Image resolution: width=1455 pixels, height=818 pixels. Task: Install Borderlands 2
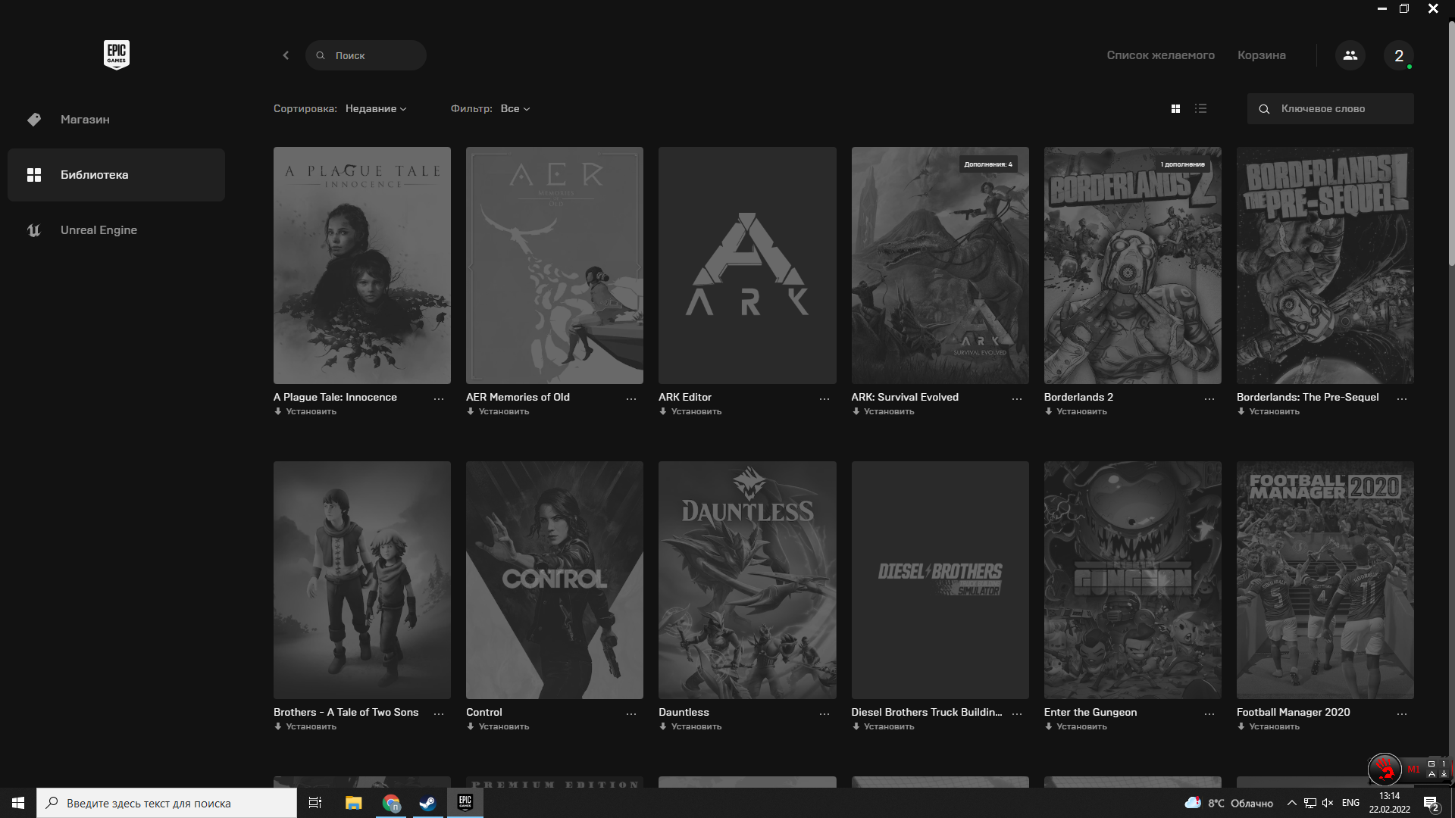coord(1076,412)
